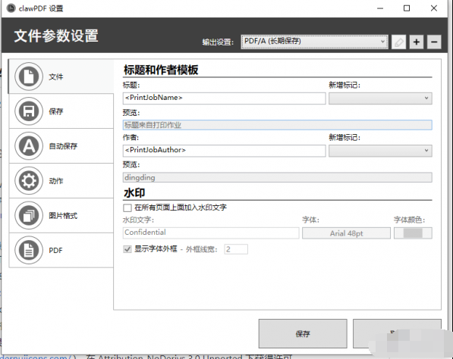Open the 字体颜色 gray color swatch
Screen dimensions: 453x359
[x=413, y=233]
